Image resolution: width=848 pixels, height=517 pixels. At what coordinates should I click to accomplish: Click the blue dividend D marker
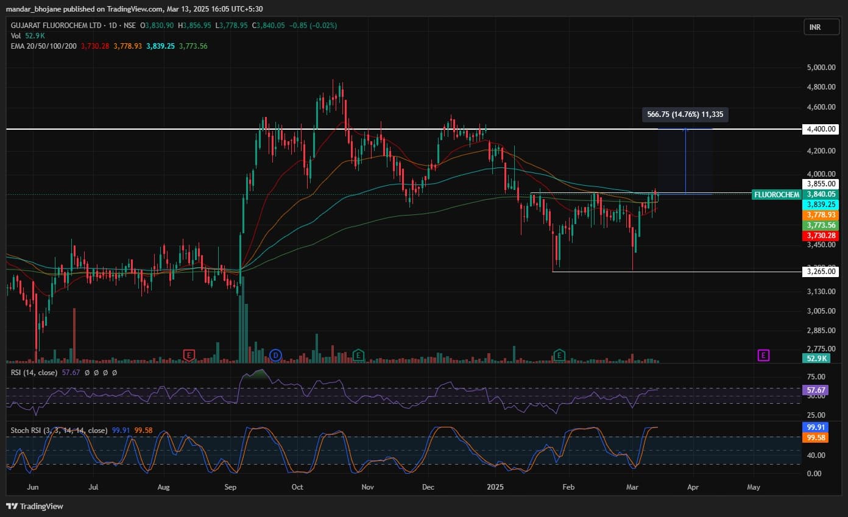pyautogui.click(x=275, y=354)
